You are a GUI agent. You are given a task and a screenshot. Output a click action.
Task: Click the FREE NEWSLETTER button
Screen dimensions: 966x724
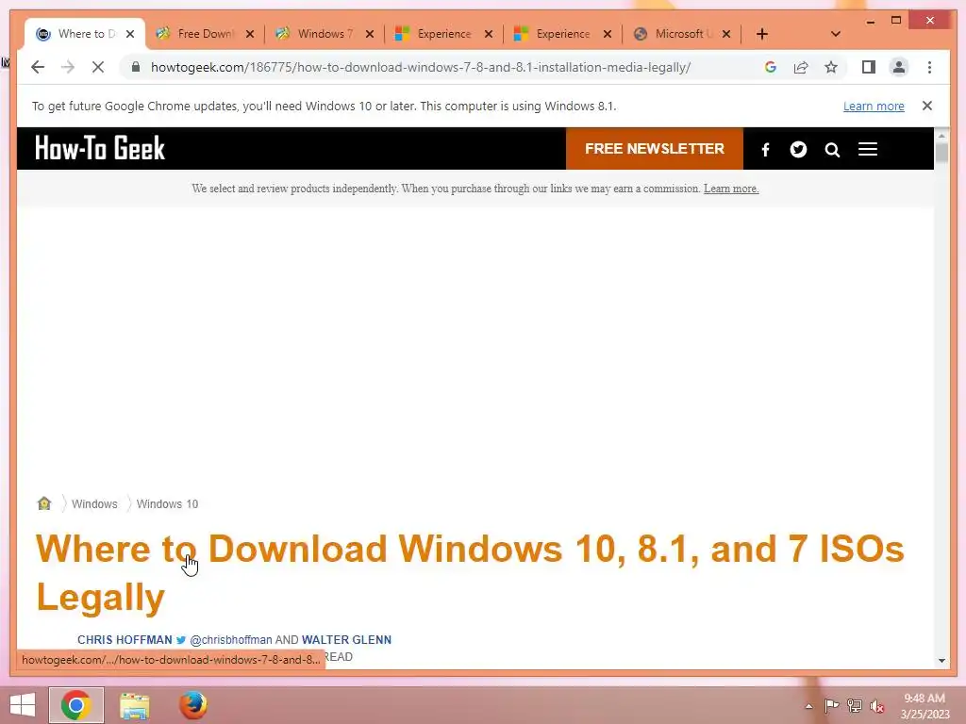[655, 149]
